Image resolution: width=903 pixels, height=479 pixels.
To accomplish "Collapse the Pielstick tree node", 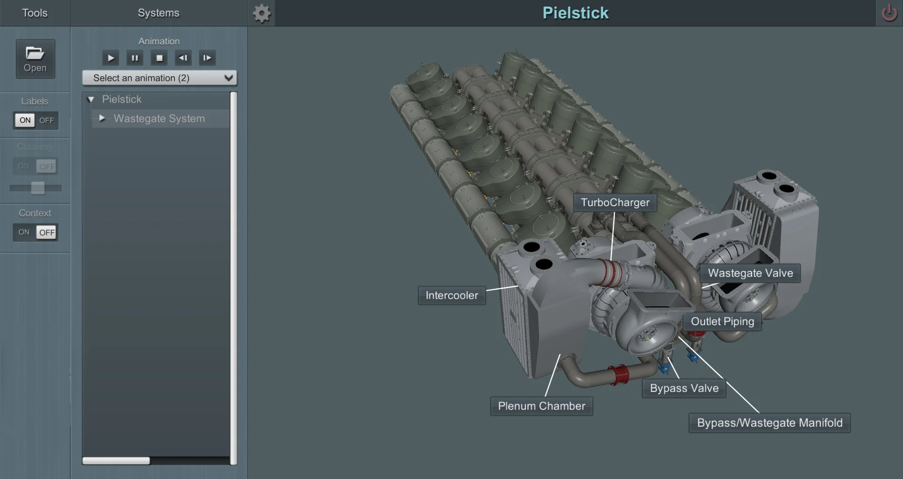I will (91, 99).
